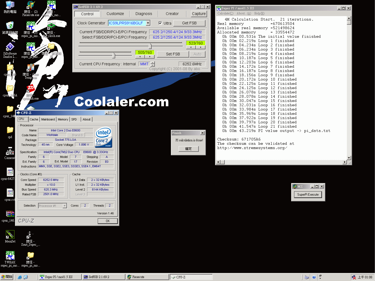The image size is (375, 281).
Task: Switch to the Creator tab in SetFSB
Action: (172, 14)
